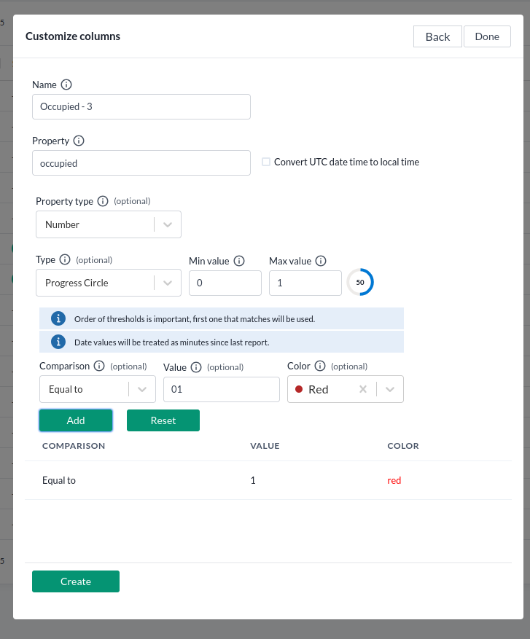This screenshot has width=530, height=639.
Task: Clear the Red color selection with X
Action: click(x=362, y=389)
